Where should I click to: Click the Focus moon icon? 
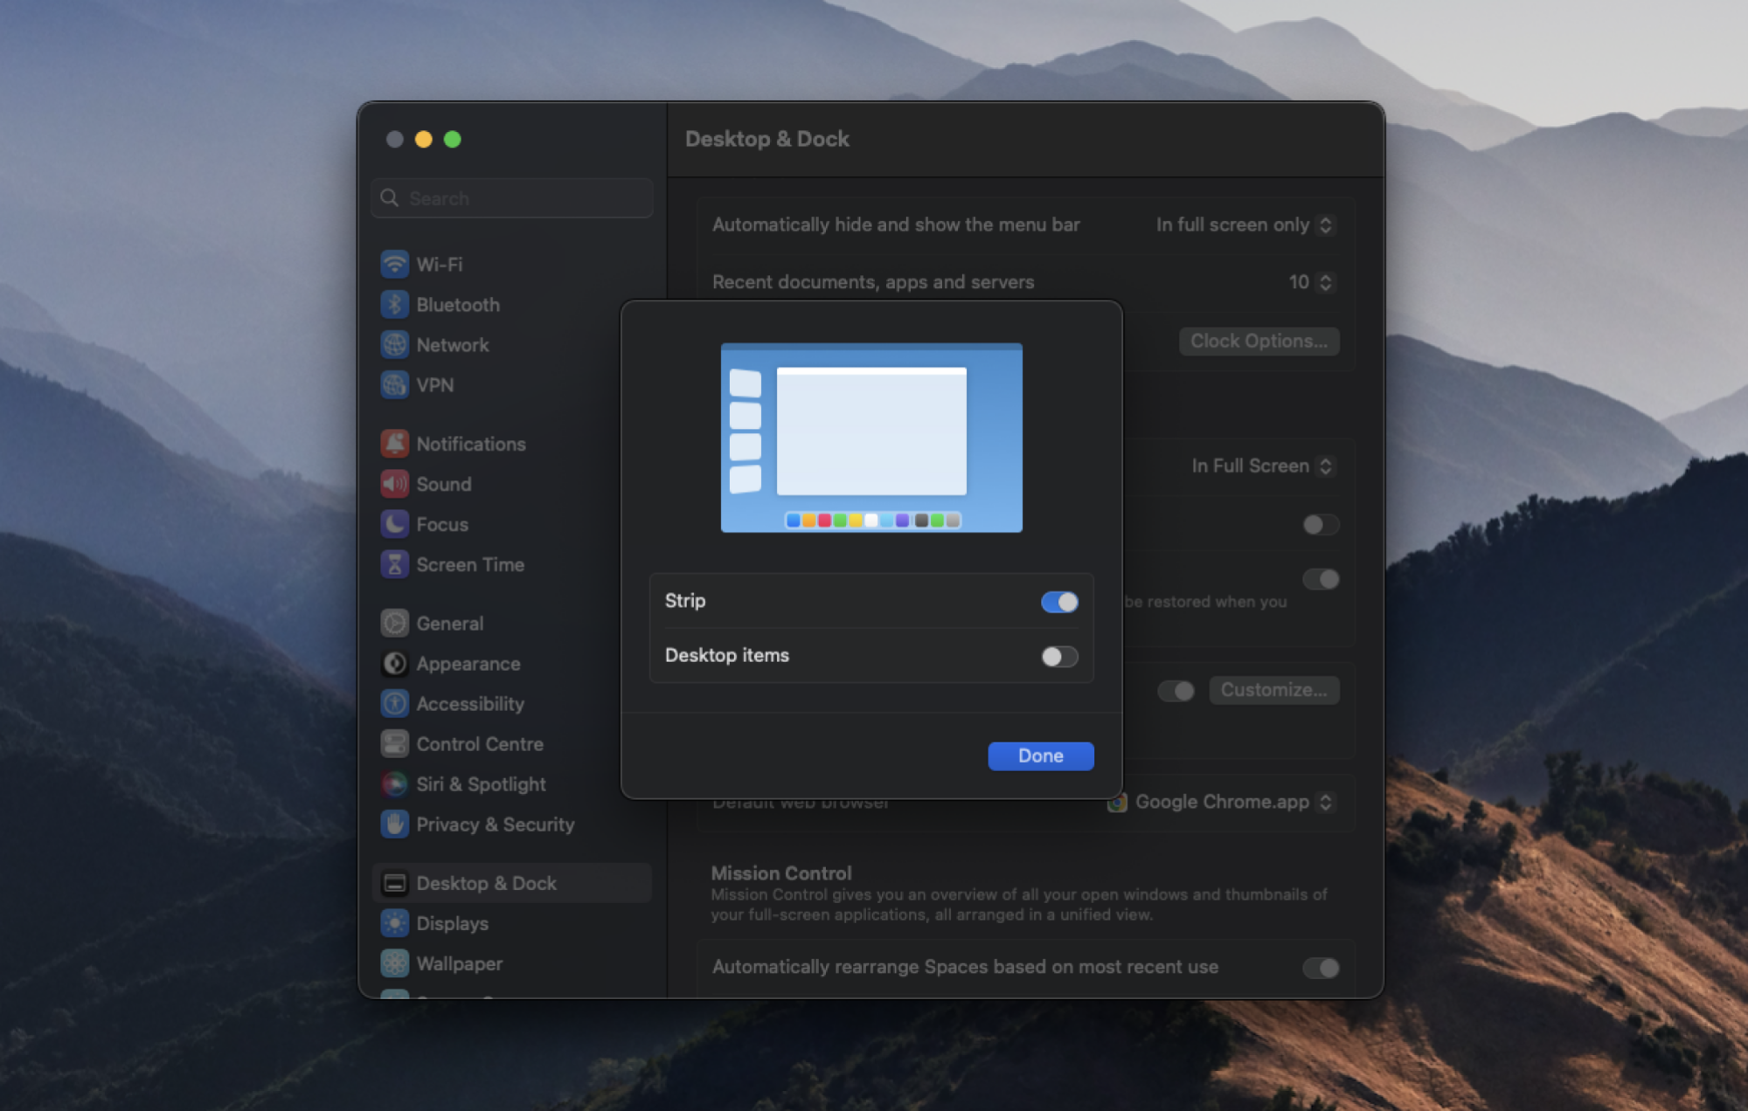(x=394, y=523)
